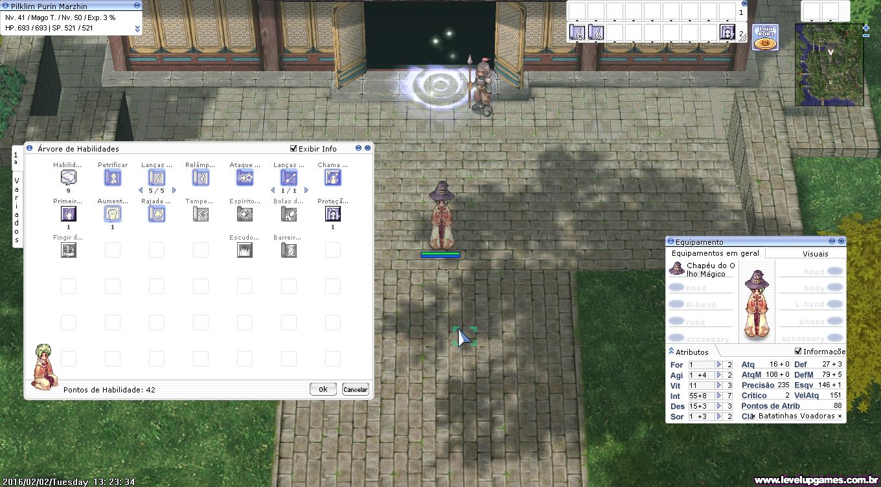Open the Visuais equipment tab
The image size is (881, 487).
point(816,254)
